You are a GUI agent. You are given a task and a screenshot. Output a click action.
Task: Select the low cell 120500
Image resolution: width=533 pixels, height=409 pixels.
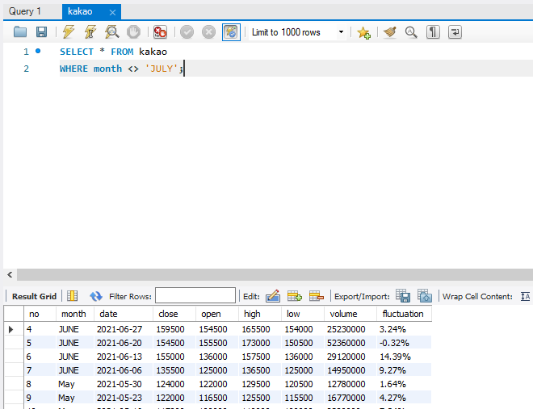point(303,384)
